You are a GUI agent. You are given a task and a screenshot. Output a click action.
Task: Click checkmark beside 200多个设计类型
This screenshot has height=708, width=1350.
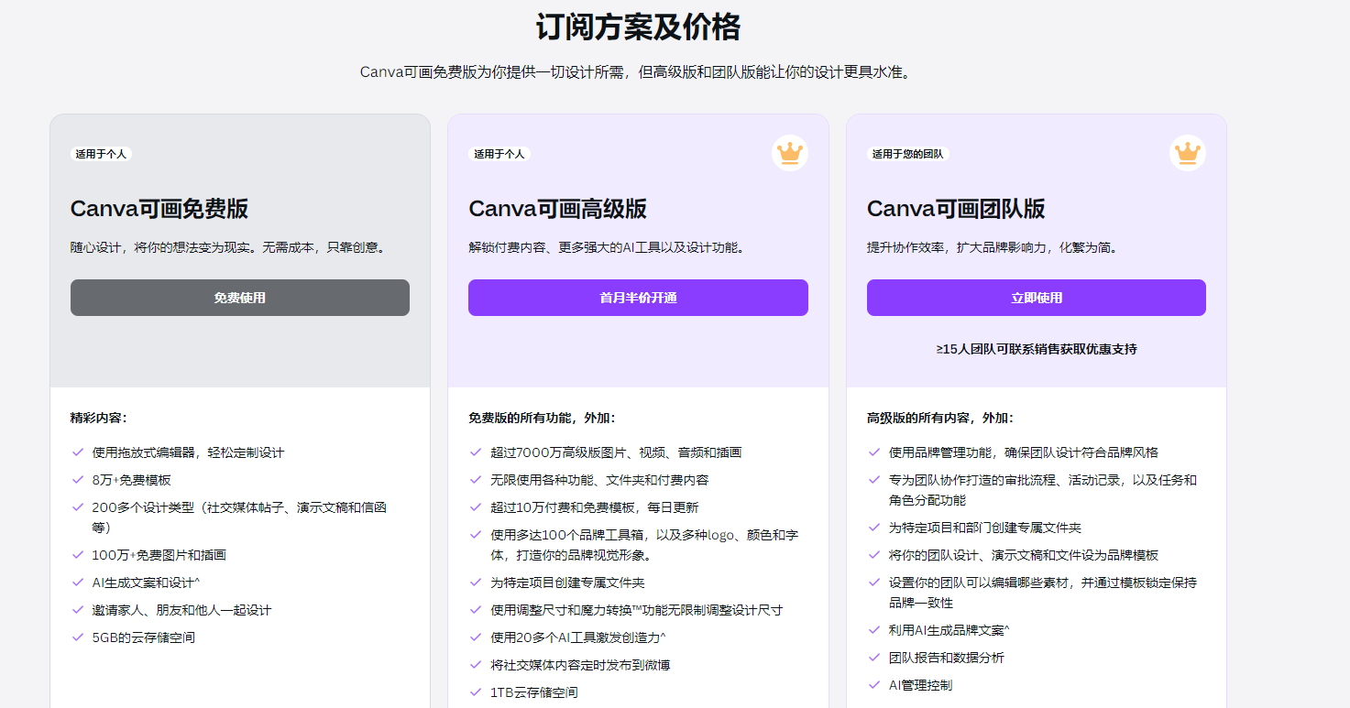[77, 507]
